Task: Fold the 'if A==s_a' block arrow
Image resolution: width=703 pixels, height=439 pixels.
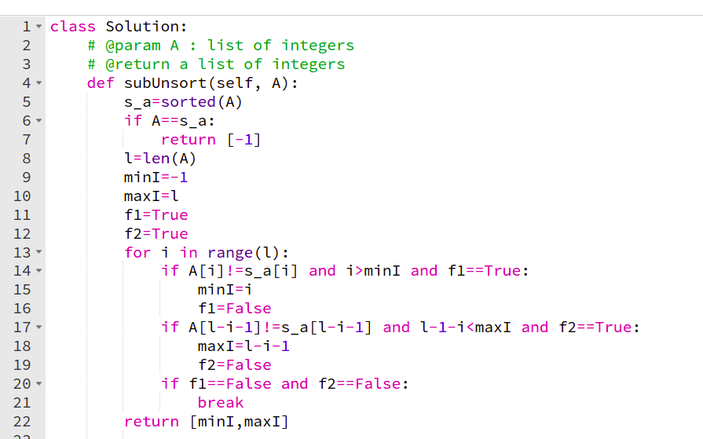Action: click(39, 121)
